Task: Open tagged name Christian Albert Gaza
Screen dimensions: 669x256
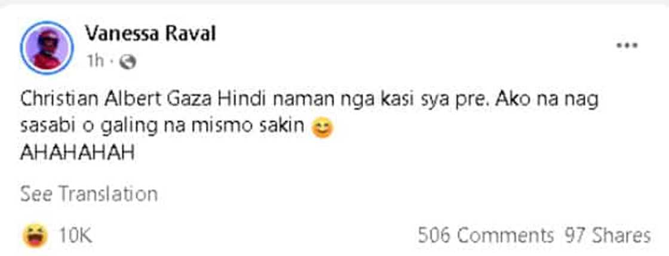Action: pyautogui.click(x=116, y=101)
